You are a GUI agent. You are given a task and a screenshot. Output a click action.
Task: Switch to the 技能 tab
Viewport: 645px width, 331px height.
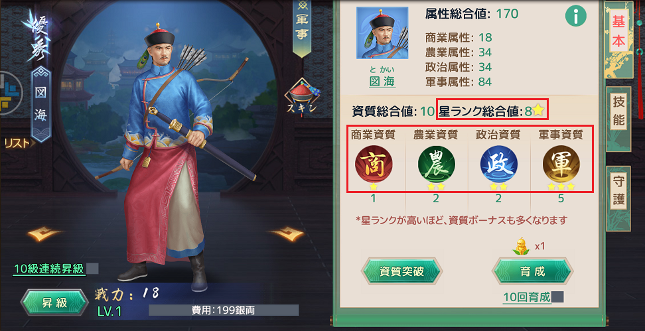(618, 111)
